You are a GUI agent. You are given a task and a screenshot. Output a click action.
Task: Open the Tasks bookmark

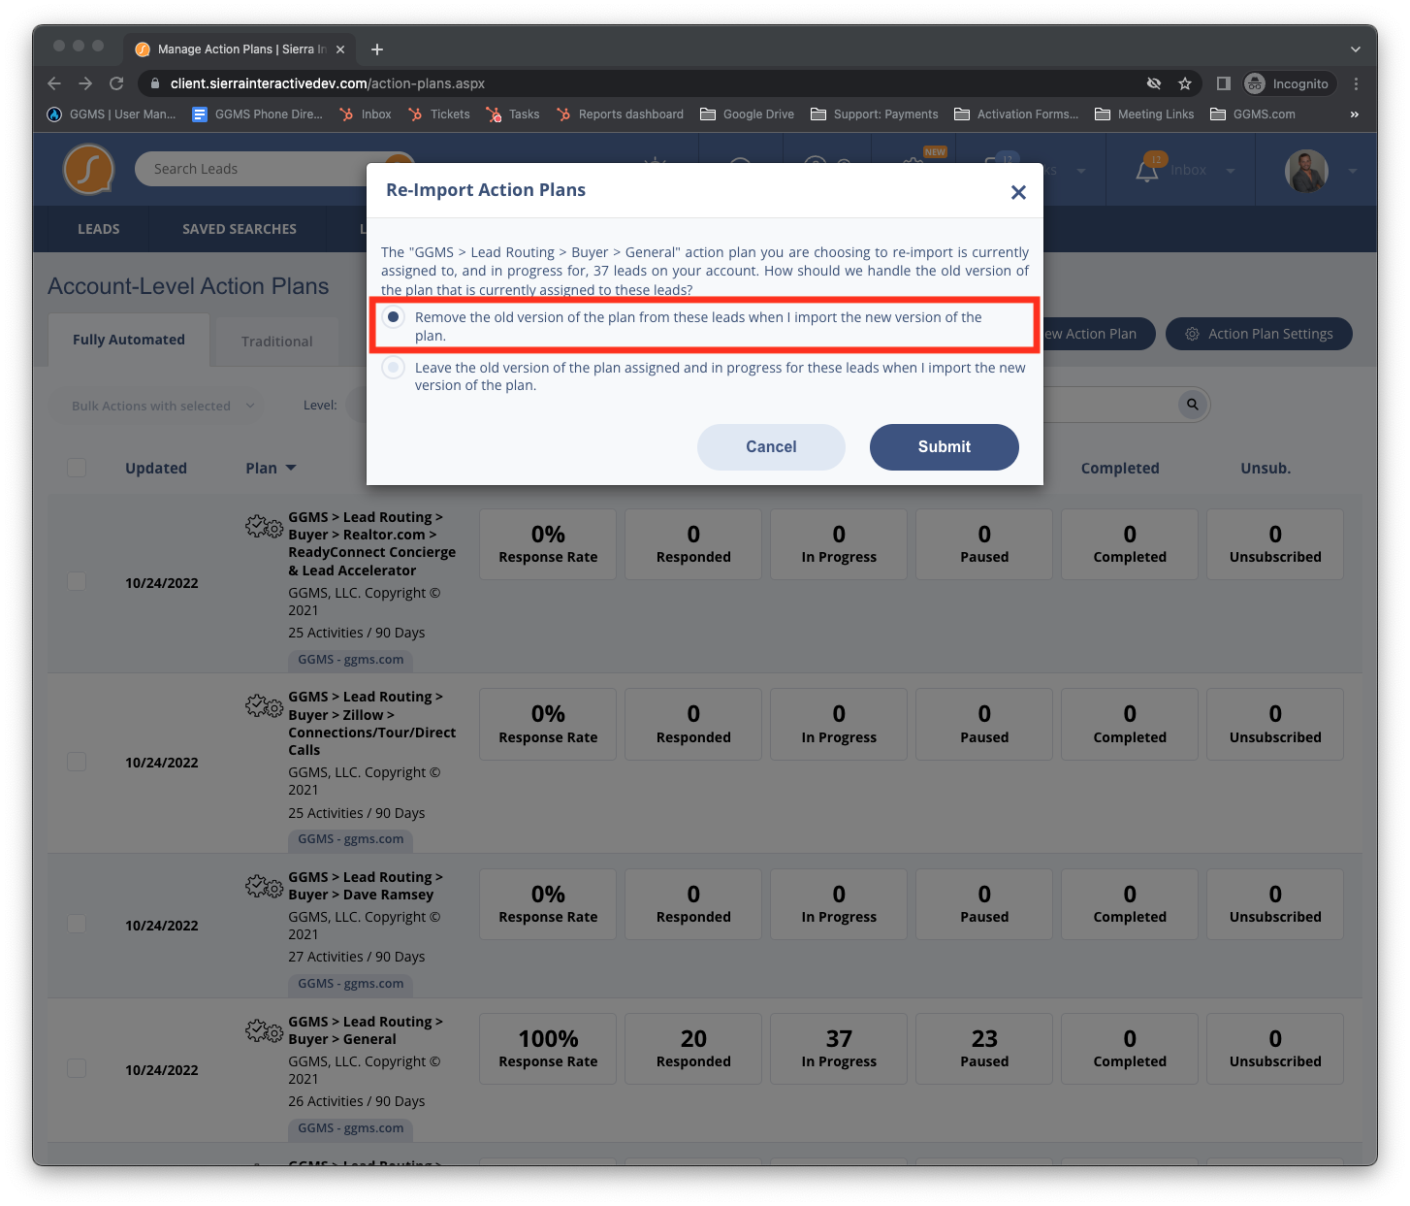click(512, 114)
